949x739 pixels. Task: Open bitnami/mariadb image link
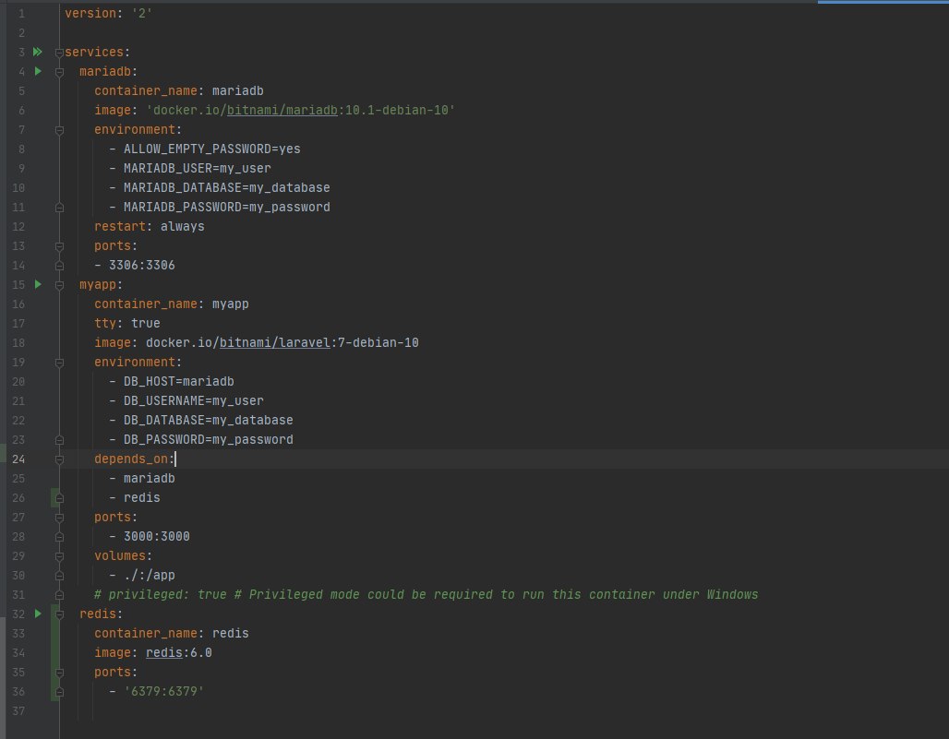pyautogui.click(x=282, y=110)
